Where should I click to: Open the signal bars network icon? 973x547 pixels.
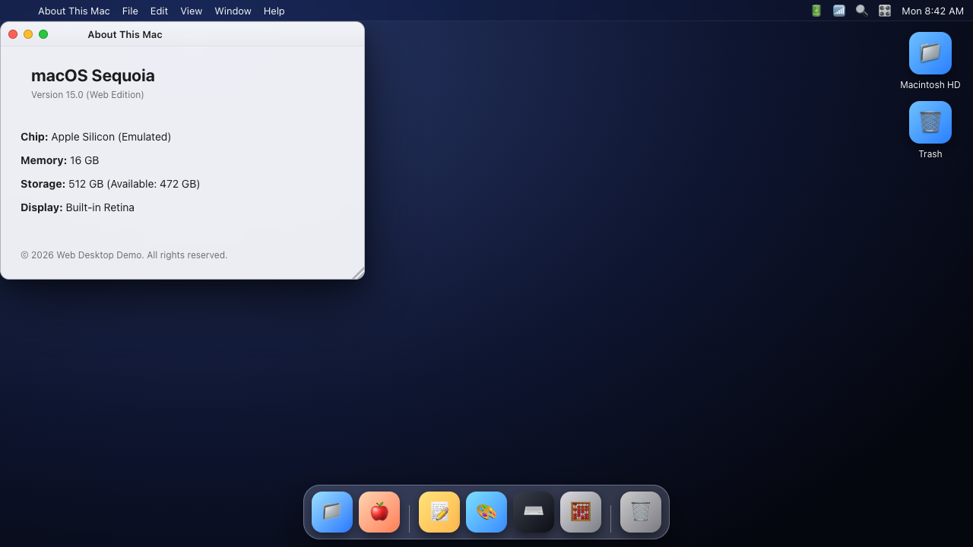click(839, 11)
